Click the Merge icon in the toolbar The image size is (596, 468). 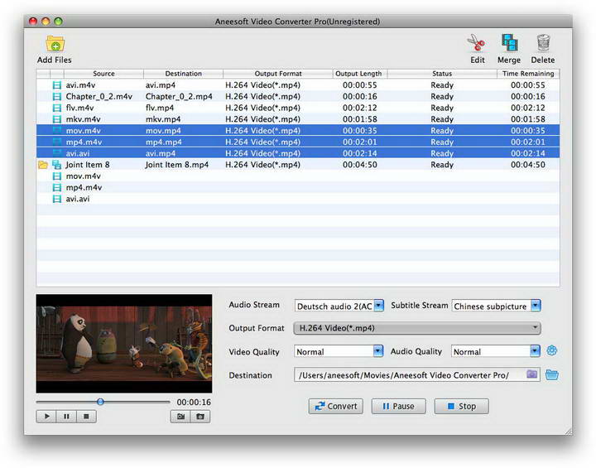[508, 43]
